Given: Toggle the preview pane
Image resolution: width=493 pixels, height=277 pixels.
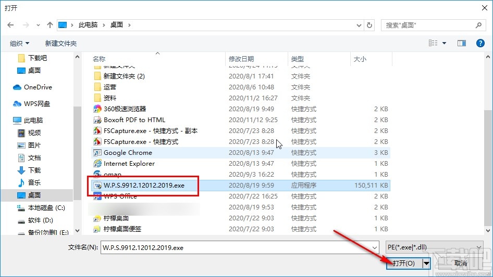Looking at the screenshot, I should pyautogui.click(x=462, y=43).
